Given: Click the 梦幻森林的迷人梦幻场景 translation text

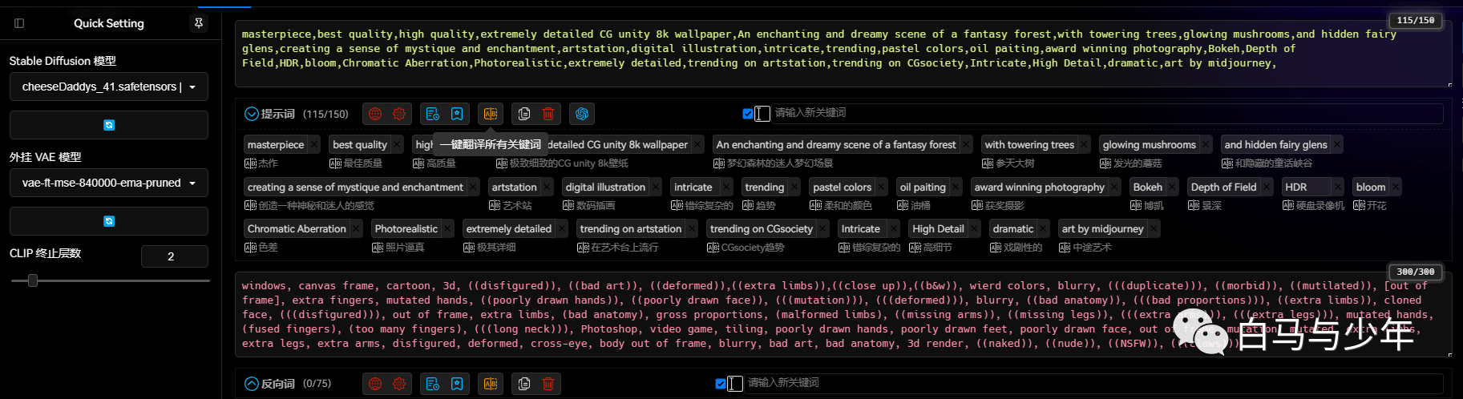Looking at the screenshot, I should (780, 163).
